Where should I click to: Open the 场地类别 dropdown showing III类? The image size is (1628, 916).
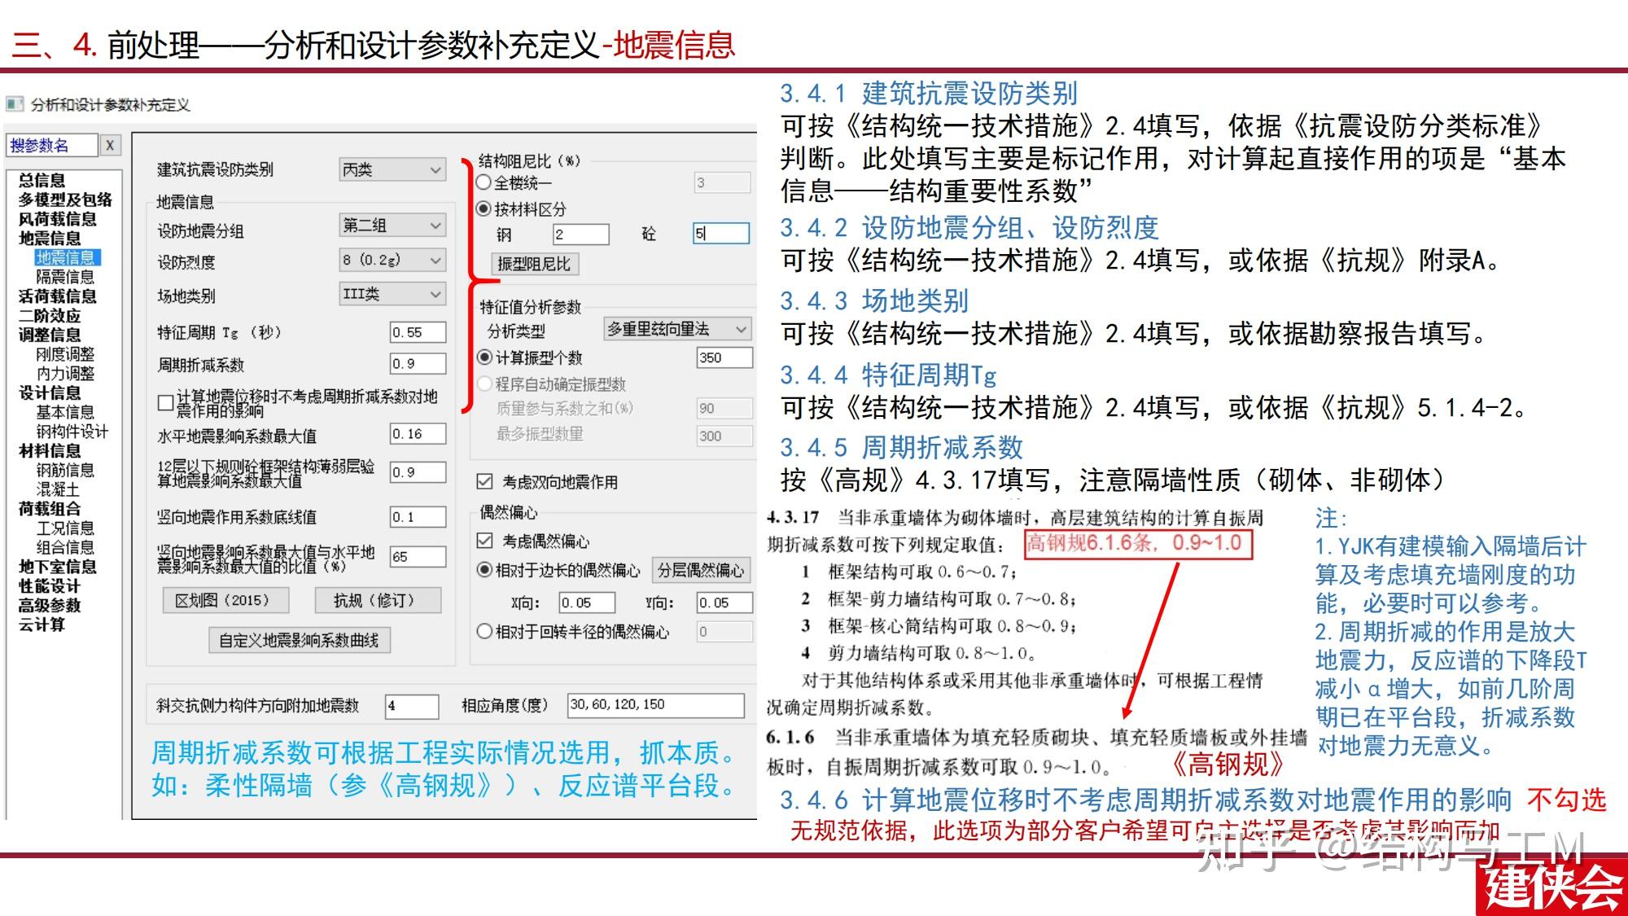[x=393, y=294]
